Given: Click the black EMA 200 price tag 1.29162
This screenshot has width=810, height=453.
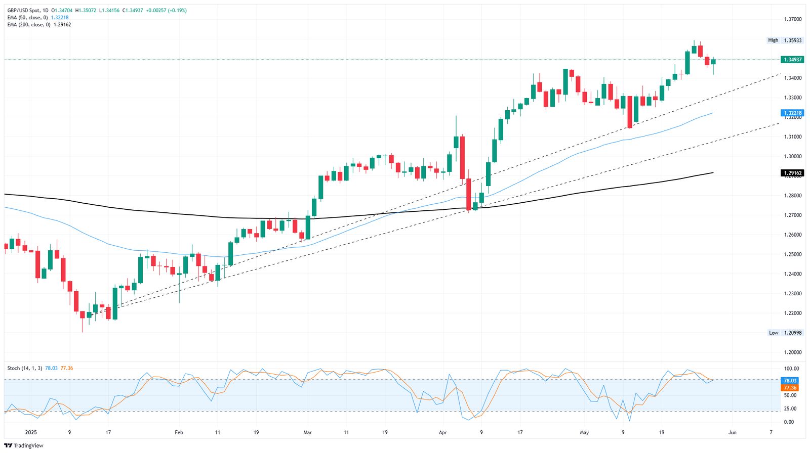Looking at the screenshot, I should pos(792,173).
